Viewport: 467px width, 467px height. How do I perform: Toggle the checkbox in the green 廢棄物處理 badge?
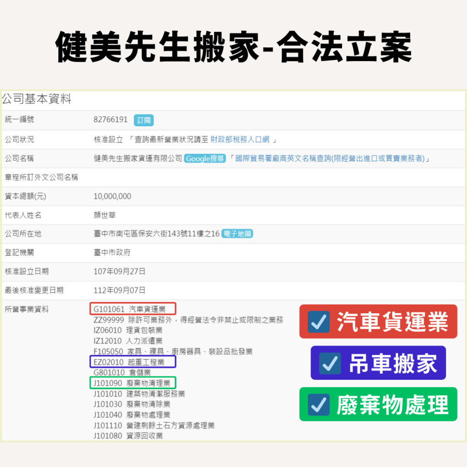319,405
